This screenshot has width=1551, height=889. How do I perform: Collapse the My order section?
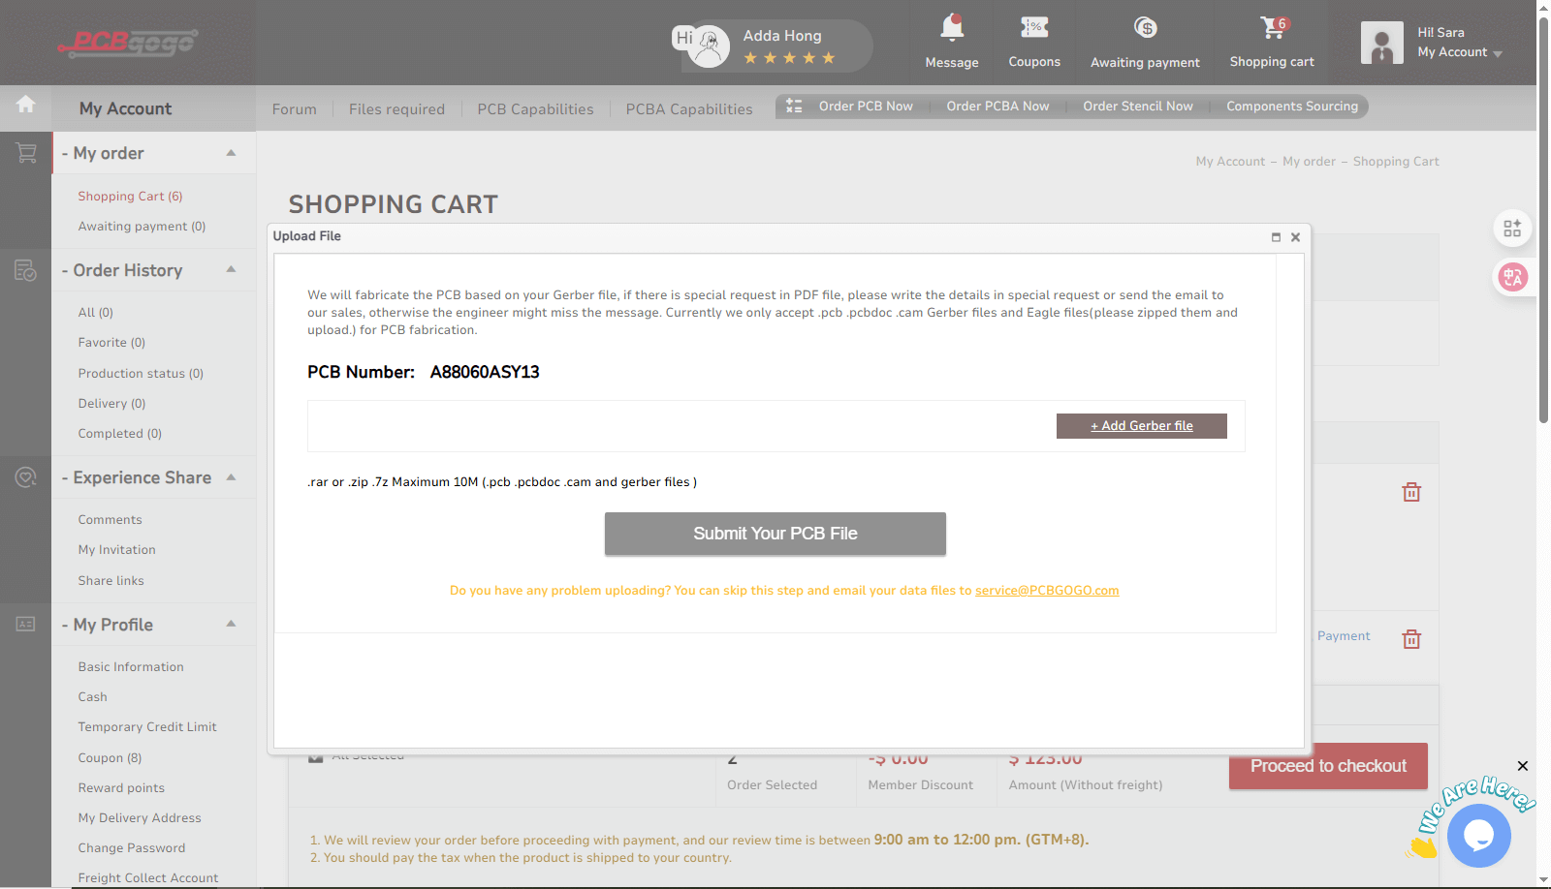tap(231, 153)
